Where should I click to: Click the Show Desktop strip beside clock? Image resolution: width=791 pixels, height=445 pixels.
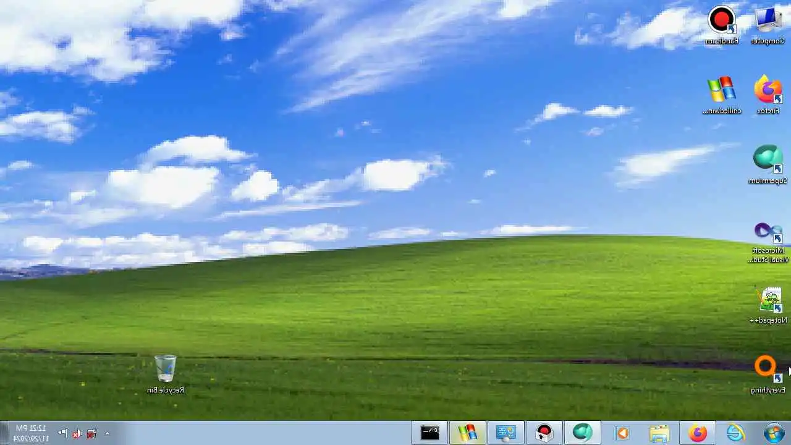click(4, 433)
